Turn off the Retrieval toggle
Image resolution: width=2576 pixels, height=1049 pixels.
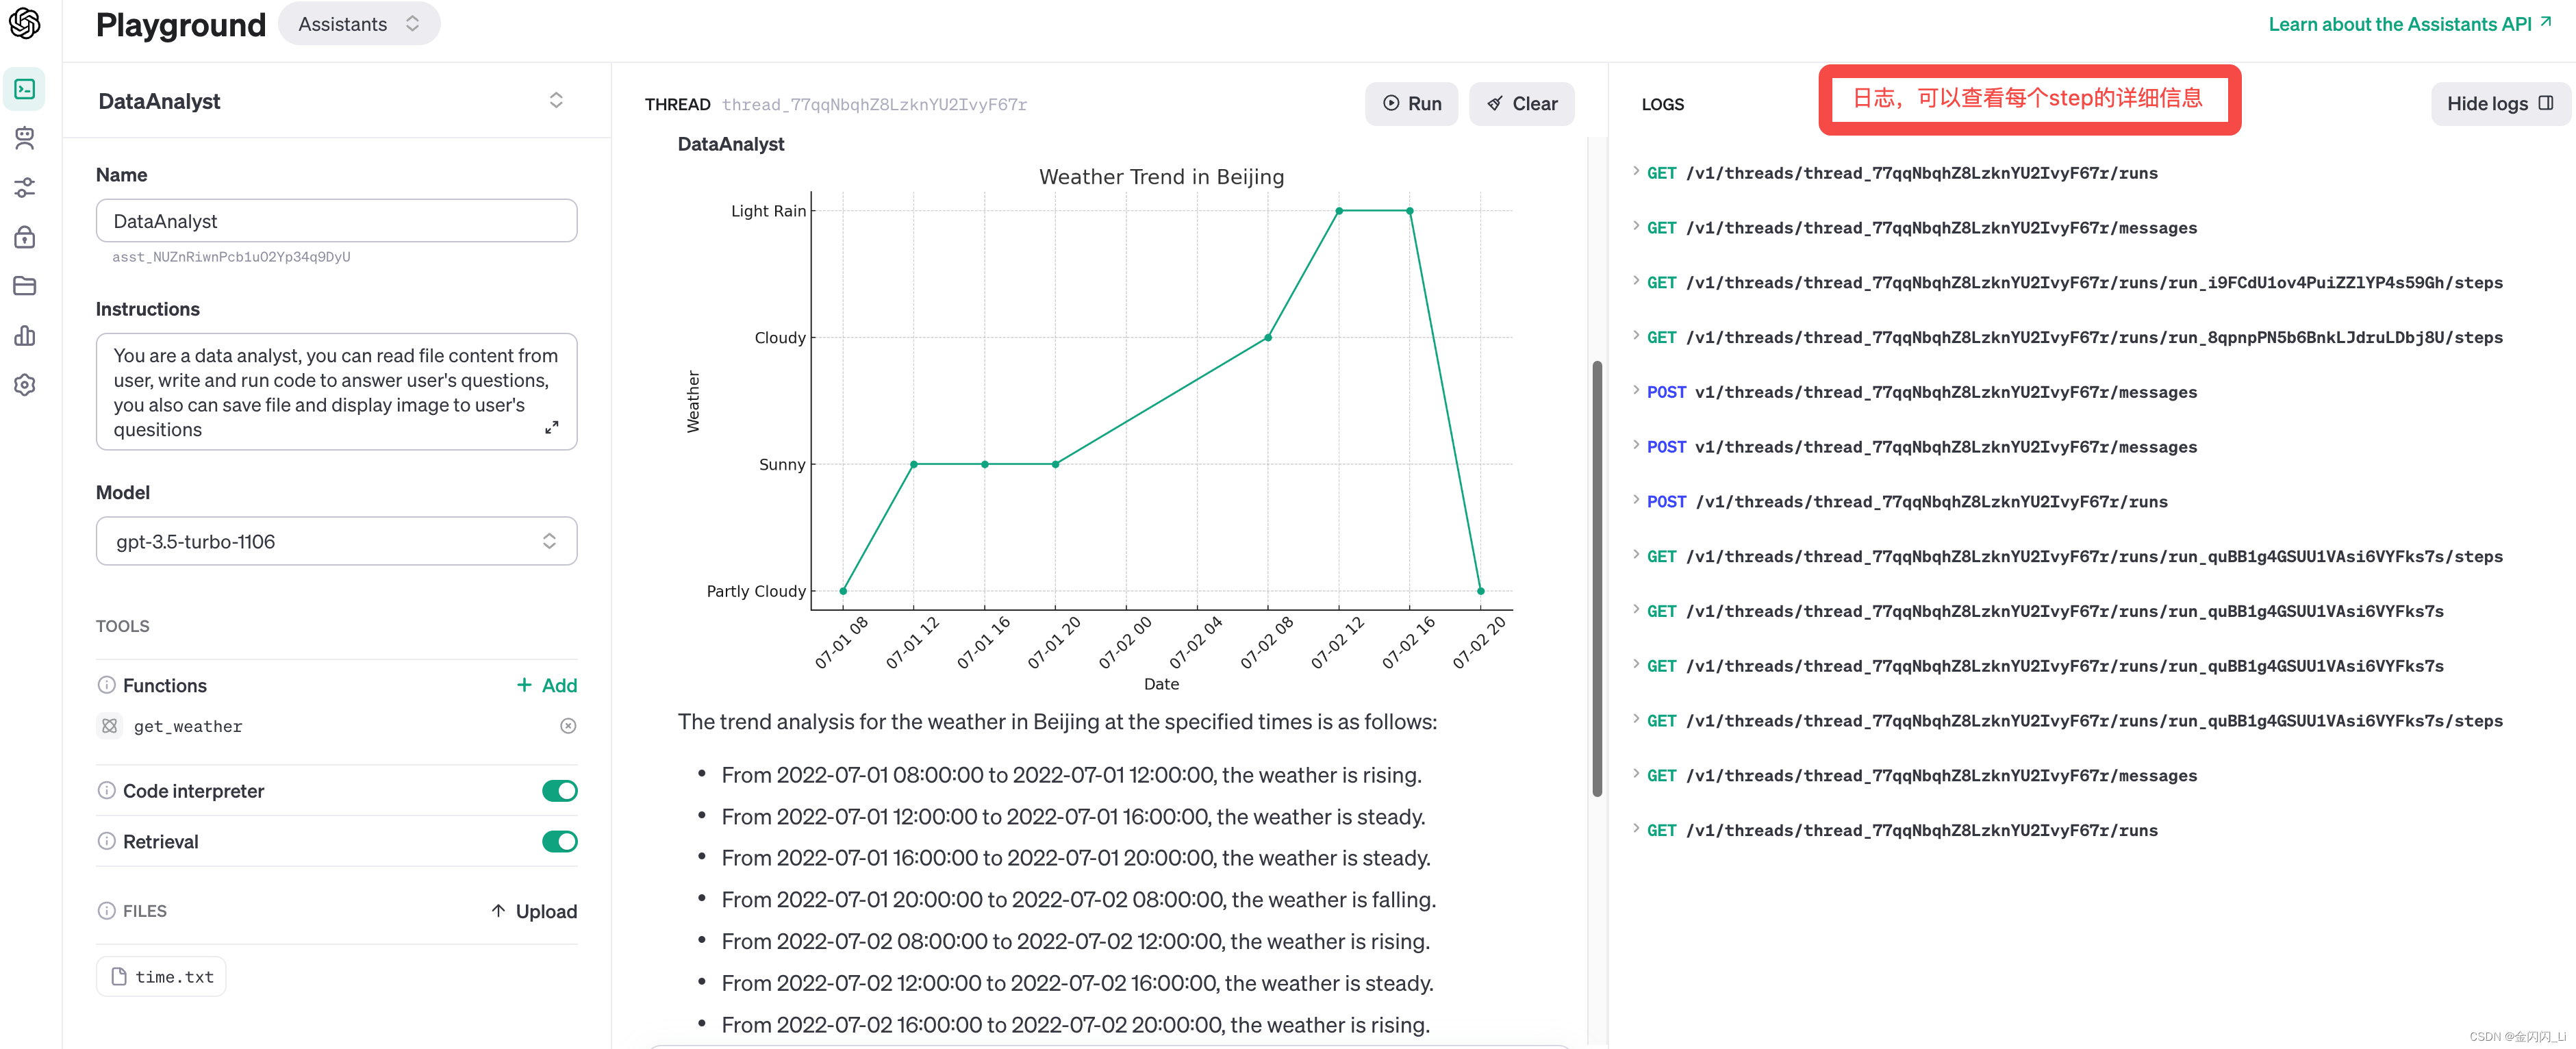pos(559,842)
